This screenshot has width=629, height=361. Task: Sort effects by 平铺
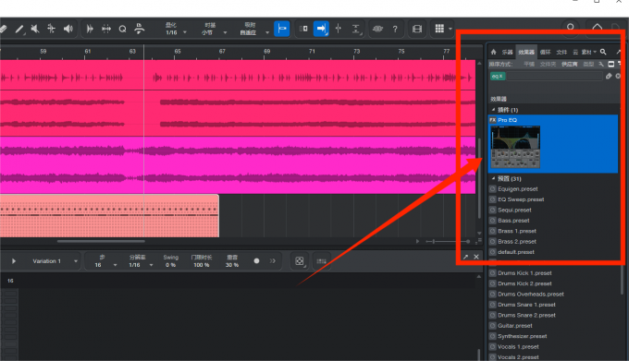point(529,64)
